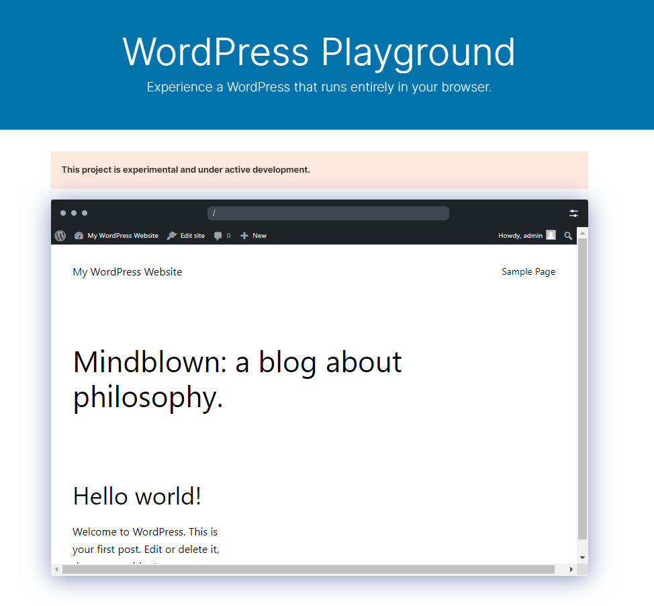Click the admin avatar image

pos(551,235)
